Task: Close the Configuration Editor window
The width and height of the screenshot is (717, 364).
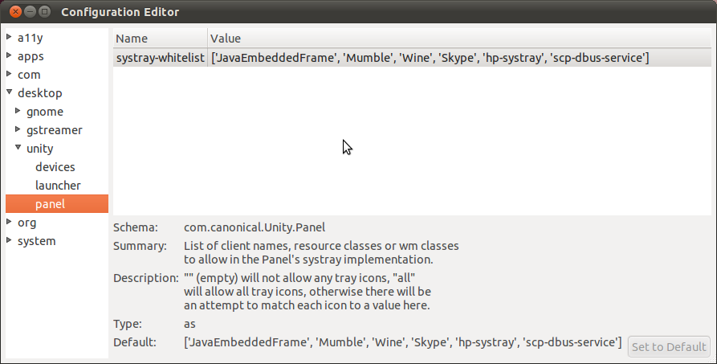Action: coord(13,12)
